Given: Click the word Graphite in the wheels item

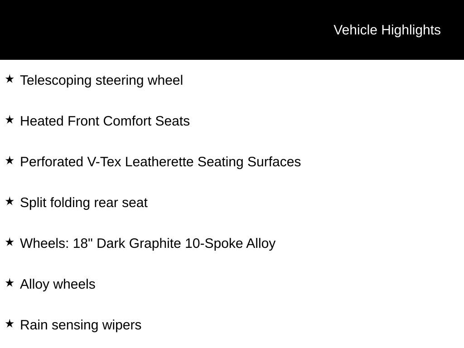Looking at the screenshot, I should click(x=155, y=243).
